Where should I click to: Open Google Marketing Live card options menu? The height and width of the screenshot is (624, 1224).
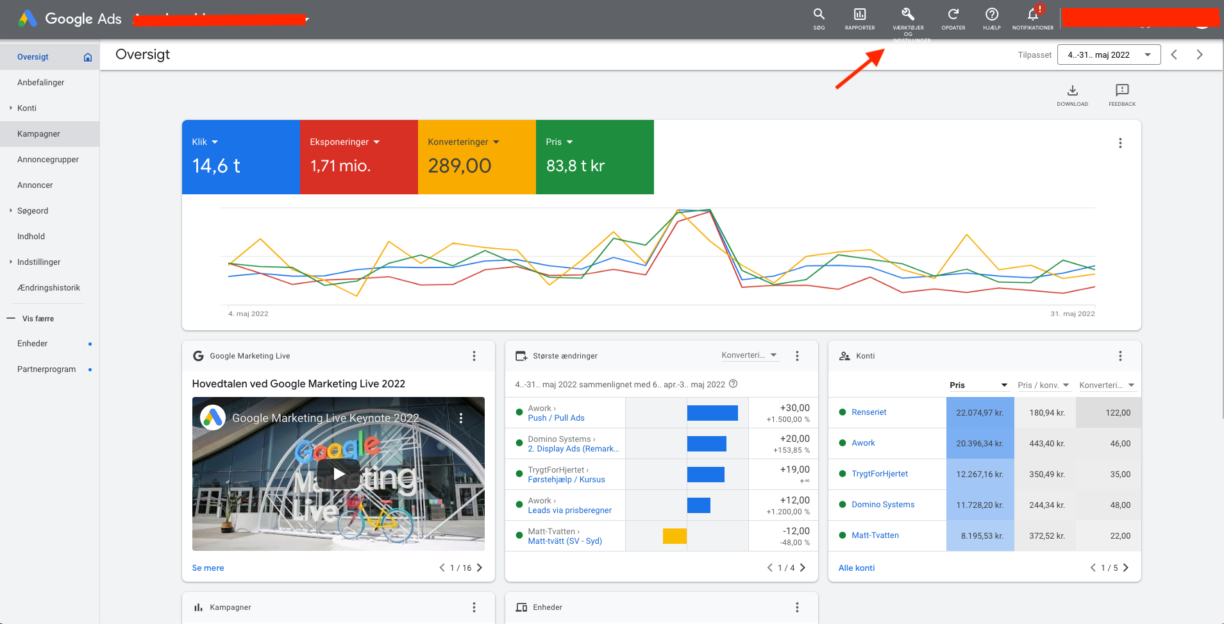pos(474,356)
